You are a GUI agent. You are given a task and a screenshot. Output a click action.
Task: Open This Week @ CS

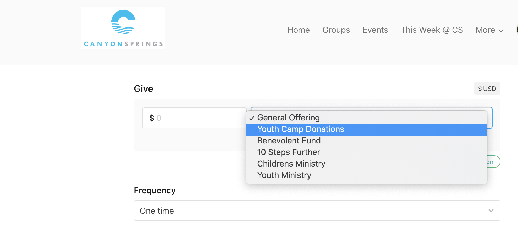432,30
